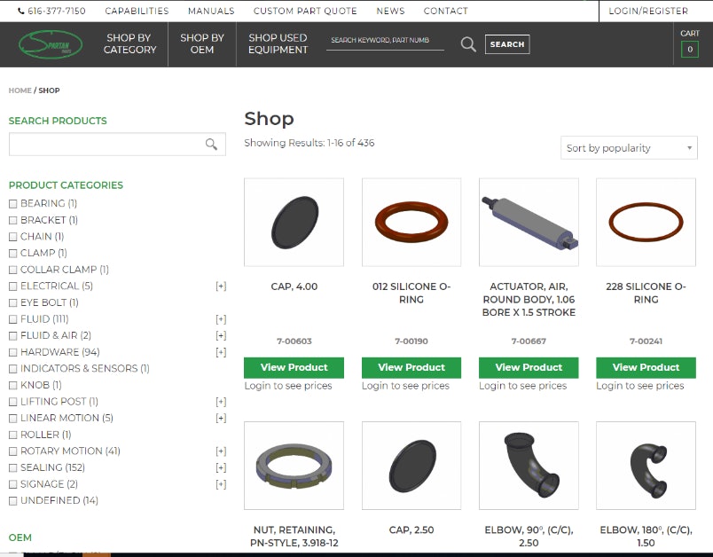
Task: Click the sidebar search magnifier icon
Action: click(x=211, y=144)
